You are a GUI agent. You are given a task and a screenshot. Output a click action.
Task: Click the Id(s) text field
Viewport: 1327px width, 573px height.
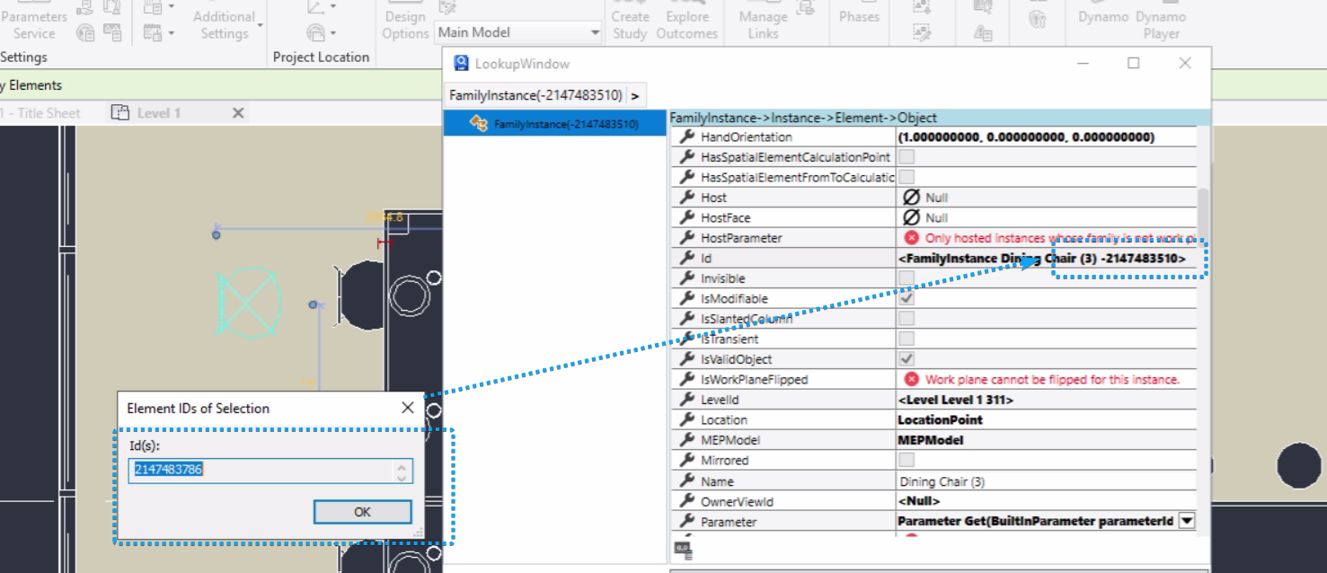pyautogui.click(x=261, y=470)
